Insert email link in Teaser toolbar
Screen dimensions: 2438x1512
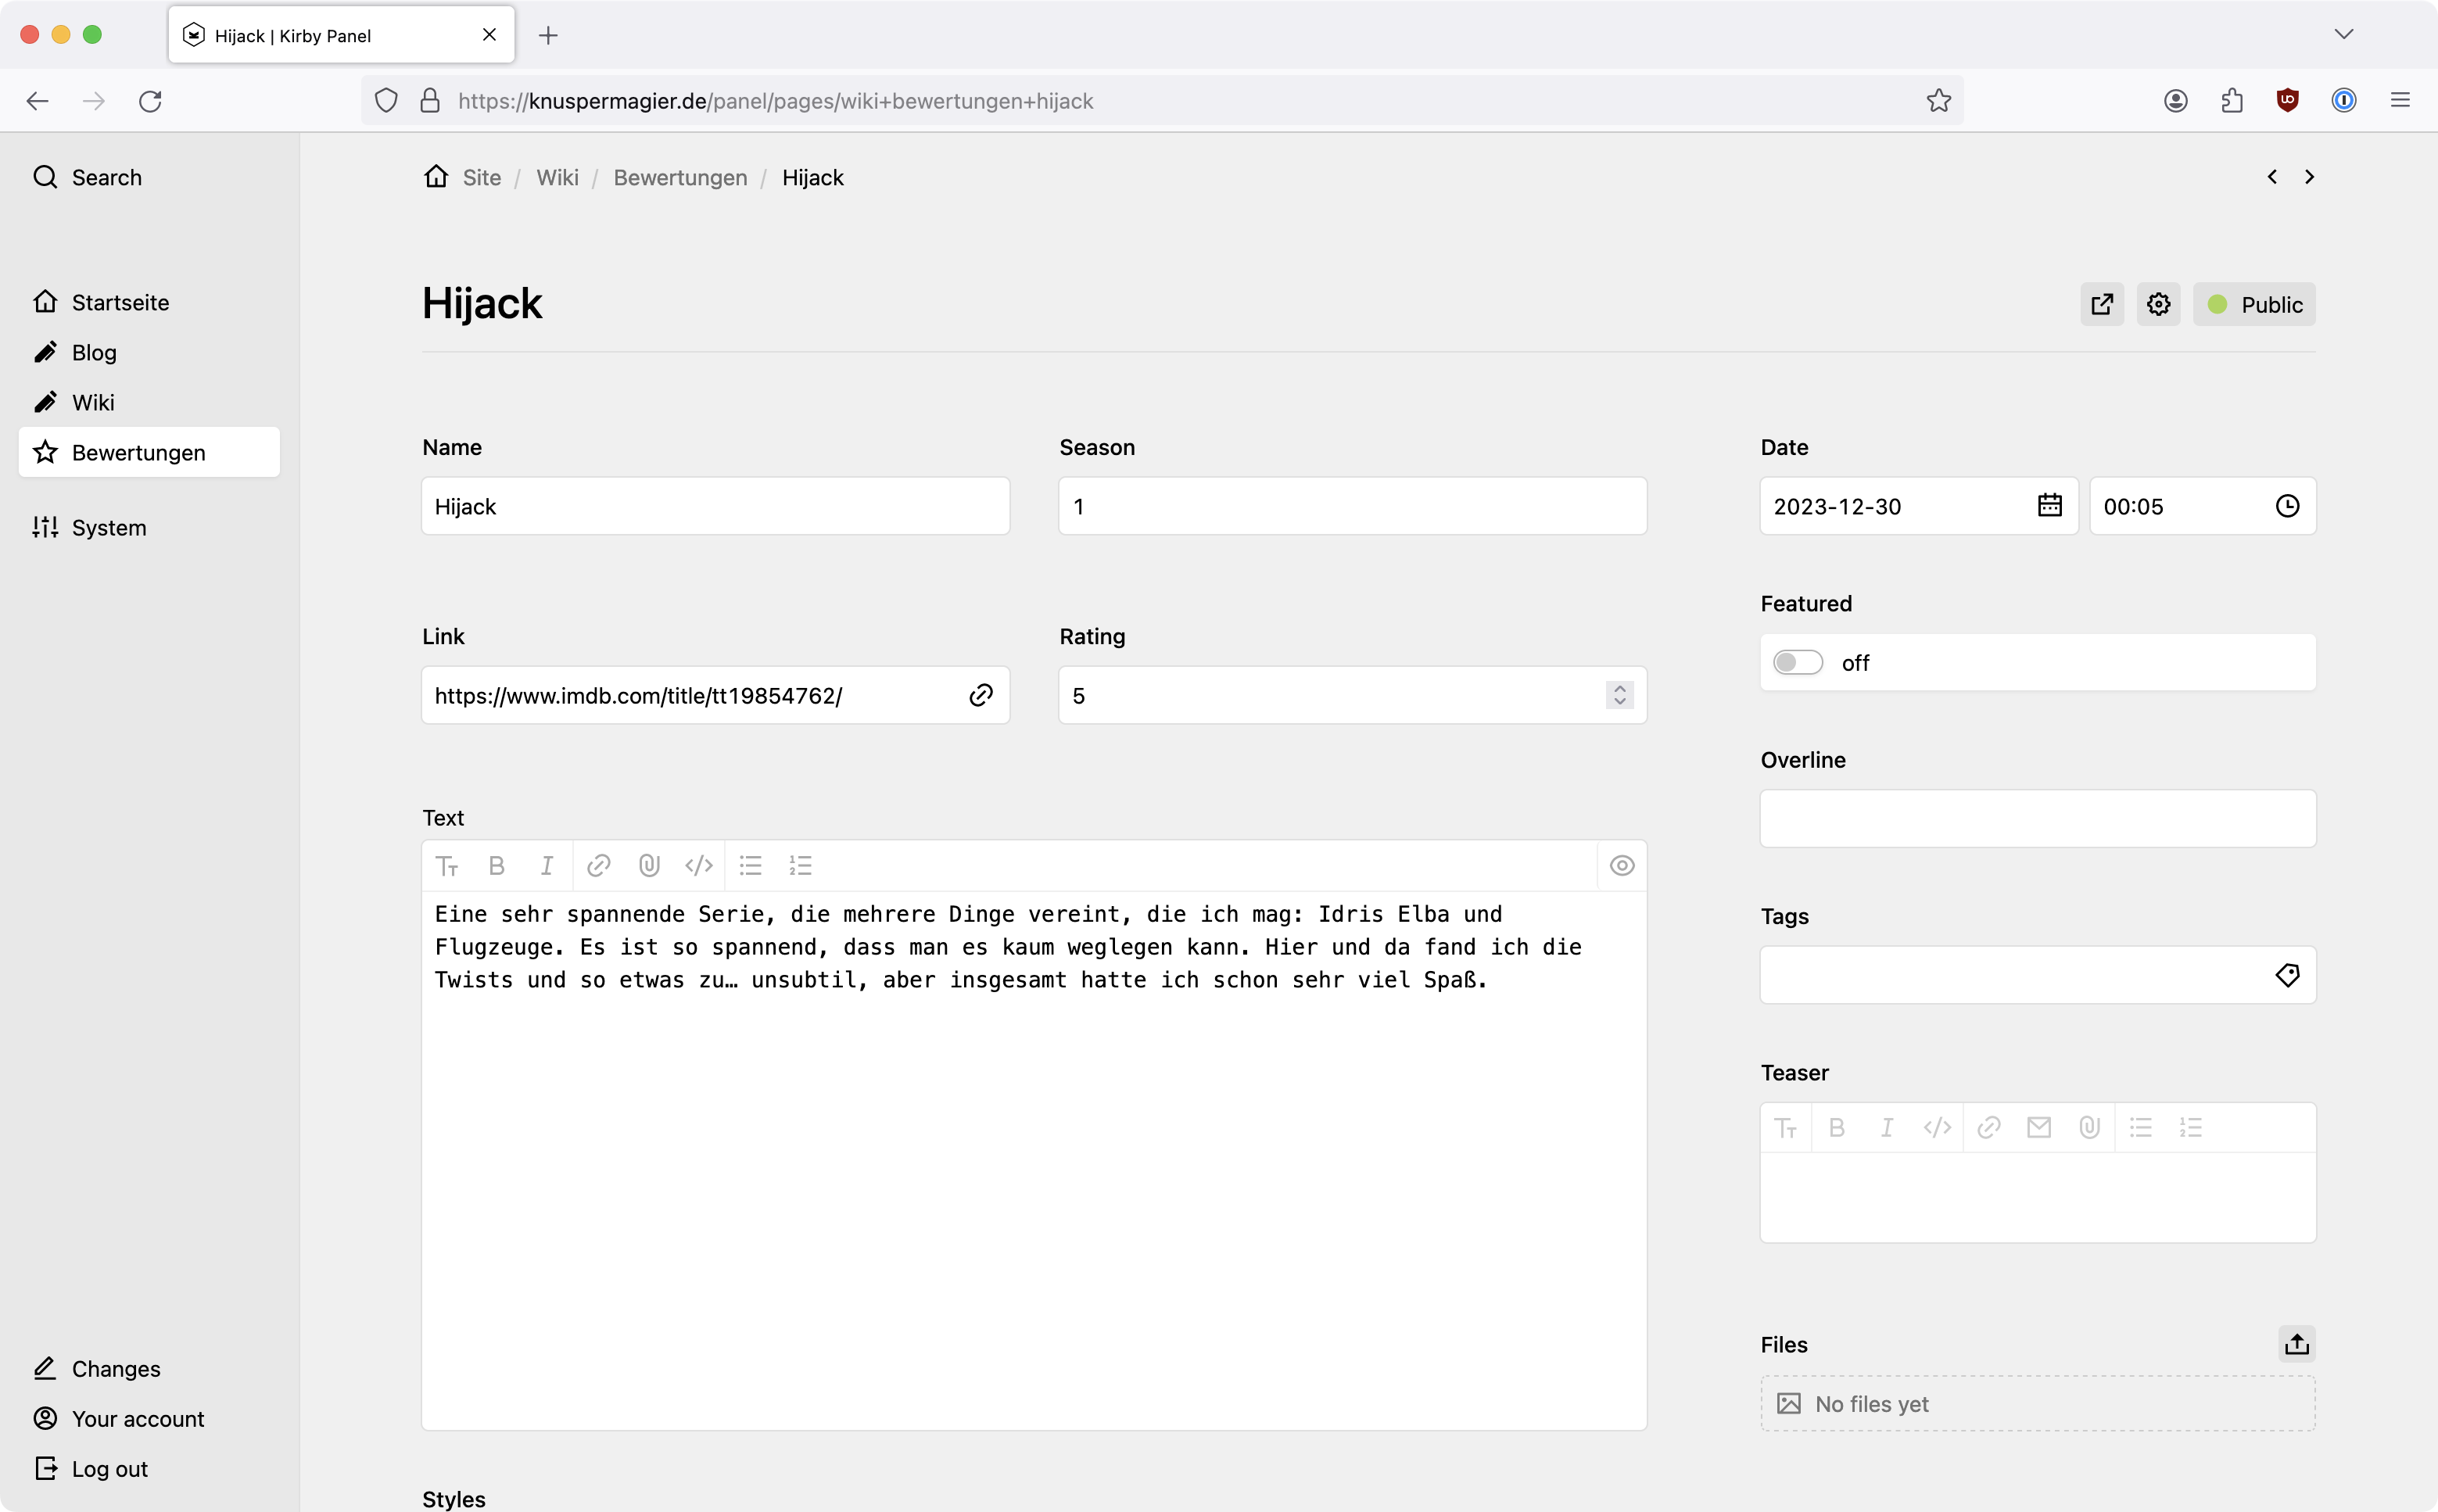click(2039, 1128)
